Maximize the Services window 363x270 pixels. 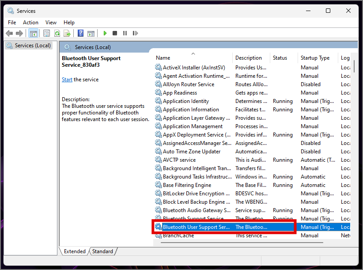(x=328, y=11)
